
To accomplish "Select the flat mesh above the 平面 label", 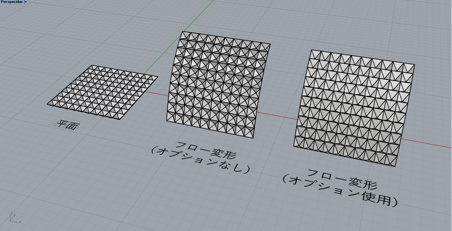I will [x=103, y=92].
